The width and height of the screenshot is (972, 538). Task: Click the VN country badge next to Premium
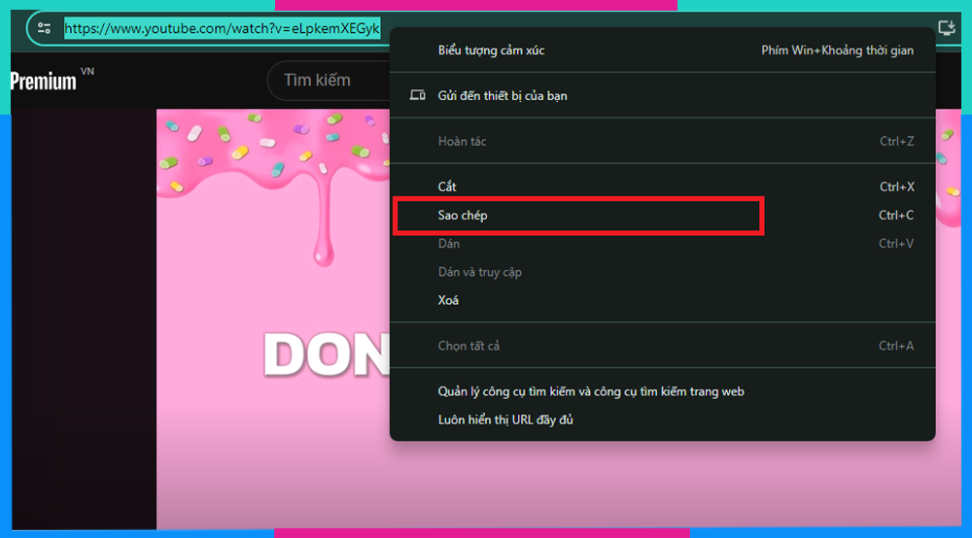click(x=87, y=72)
